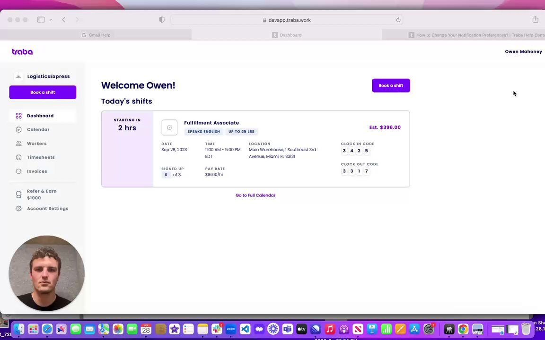Open Visual Studio Code from the dock

tap(245, 329)
